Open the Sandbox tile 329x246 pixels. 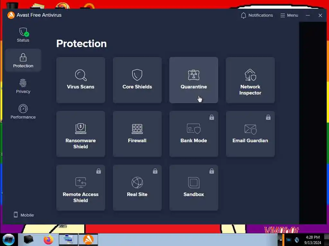tap(194, 188)
